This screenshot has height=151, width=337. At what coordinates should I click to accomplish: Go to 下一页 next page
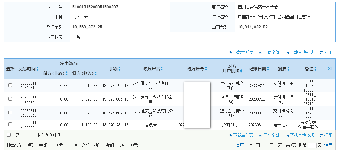coord(277,145)
